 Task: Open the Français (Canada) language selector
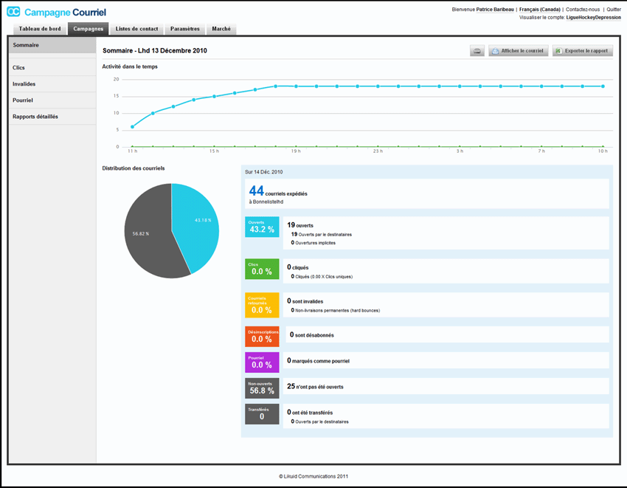539,10
